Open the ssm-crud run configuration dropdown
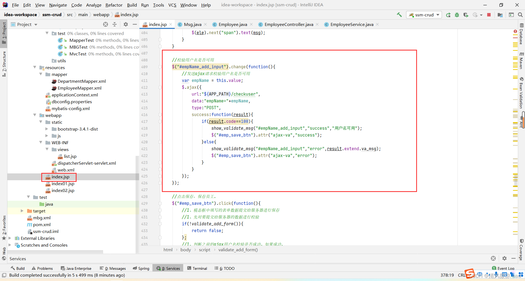 click(424, 15)
